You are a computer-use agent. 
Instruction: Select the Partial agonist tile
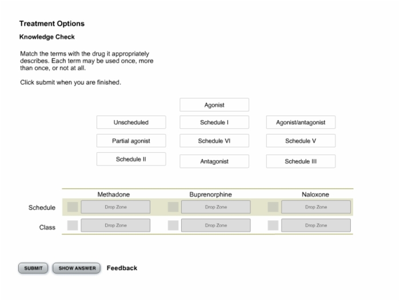click(131, 141)
